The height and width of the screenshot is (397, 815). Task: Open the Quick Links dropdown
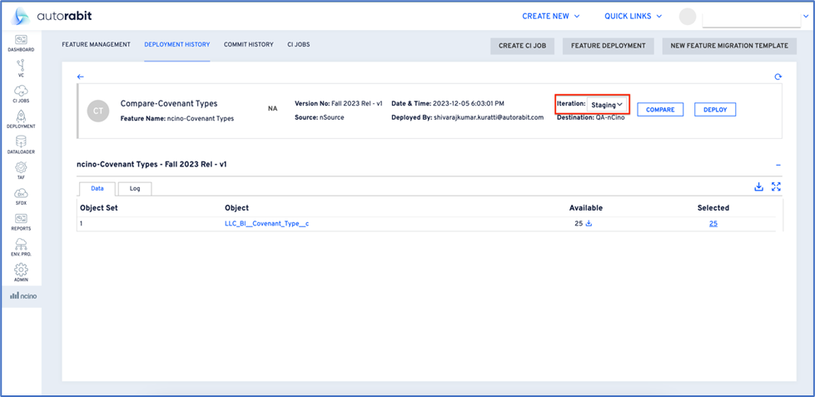pos(633,16)
